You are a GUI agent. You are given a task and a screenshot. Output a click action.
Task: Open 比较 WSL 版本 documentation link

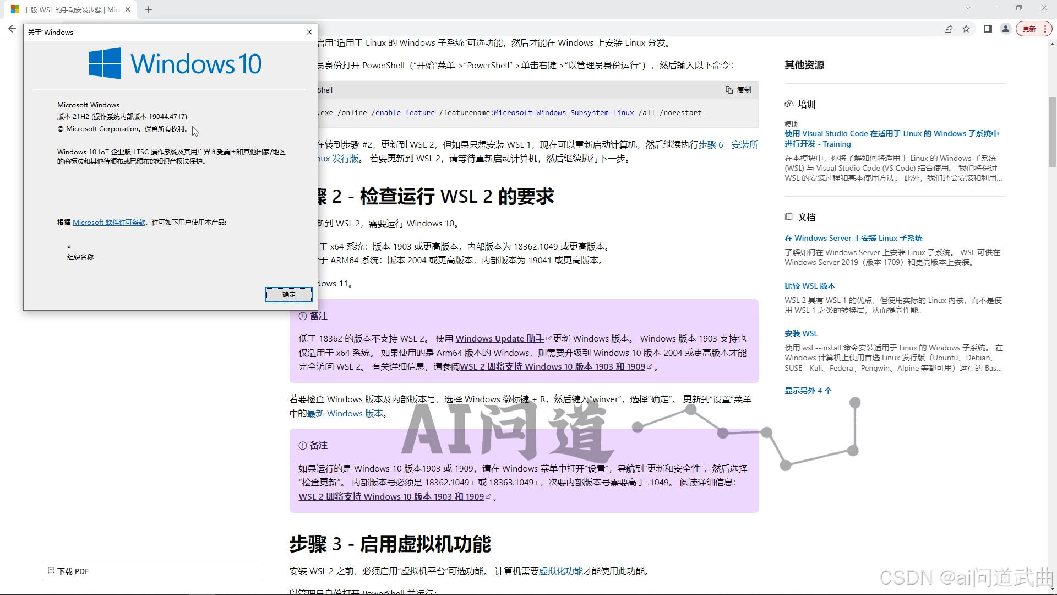coord(809,286)
